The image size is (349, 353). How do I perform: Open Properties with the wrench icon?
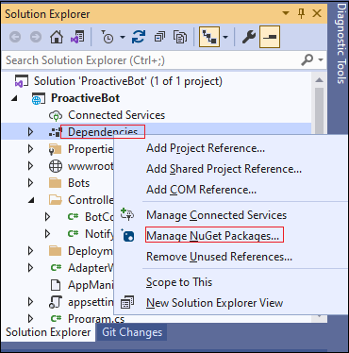(x=249, y=37)
